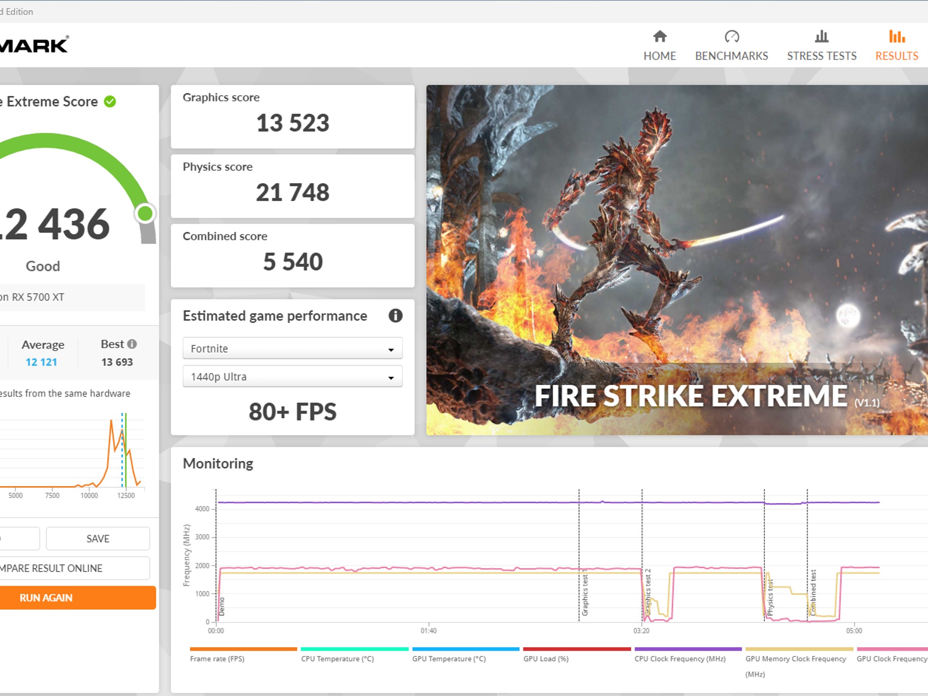Viewport: 928px width, 696px height.
Task: Go to the BENCHMARKS tab
Action: tap(731, 56)
